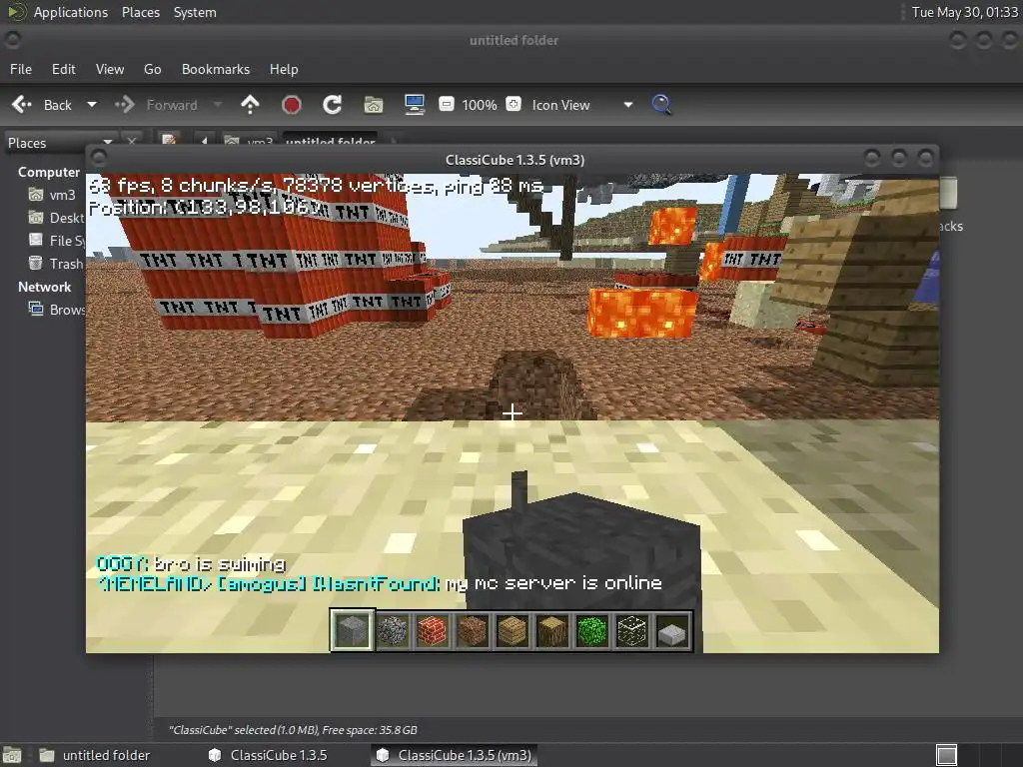Select the glass block in the hotbar
The width and height of the screenshot is (1023, 767).
[x=632, y=631]
